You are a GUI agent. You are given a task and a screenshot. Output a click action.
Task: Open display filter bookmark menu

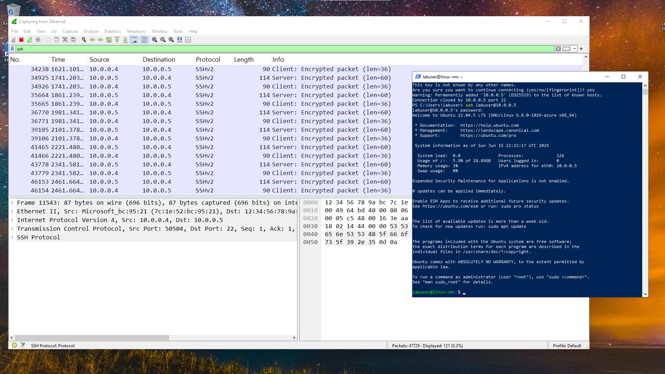(x=12, y=49)
